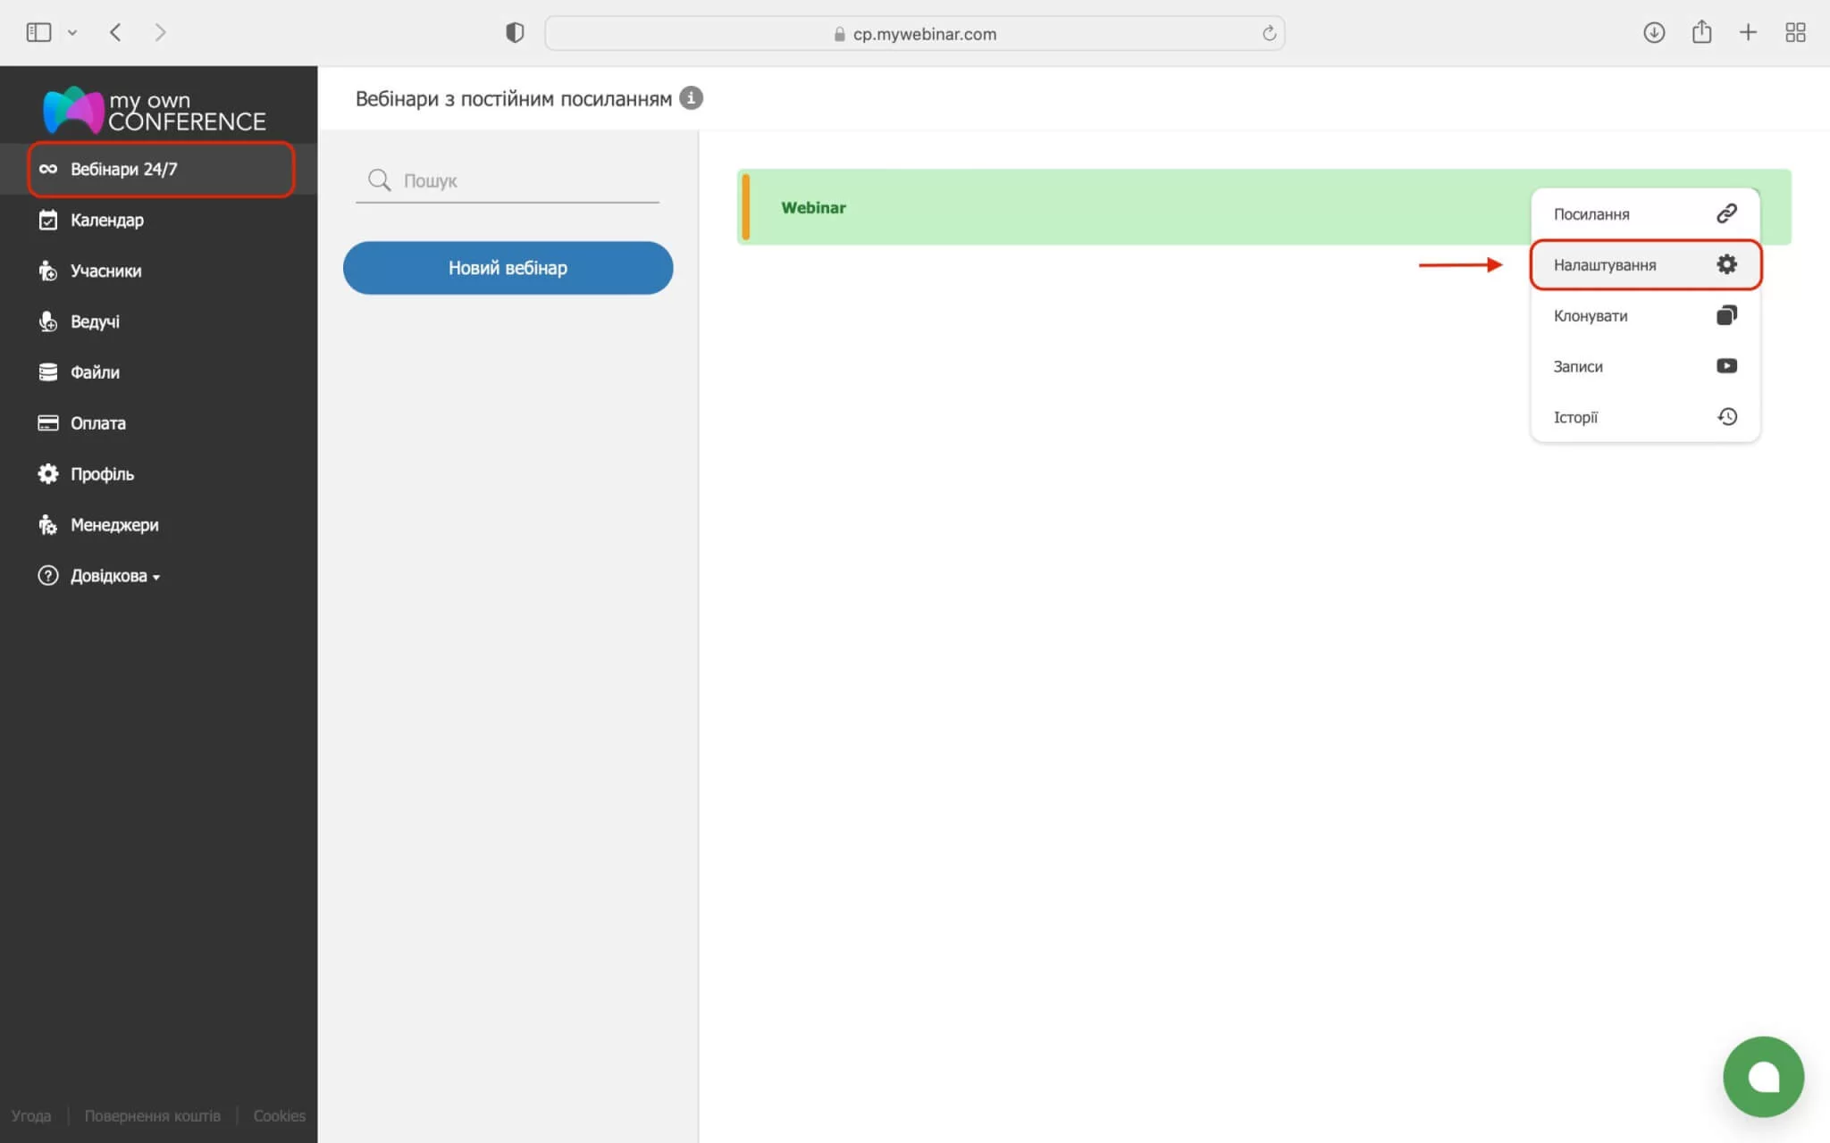Reload the page with the refresh icon
The image size is (1830, 1143).
tap(1269, 34)
